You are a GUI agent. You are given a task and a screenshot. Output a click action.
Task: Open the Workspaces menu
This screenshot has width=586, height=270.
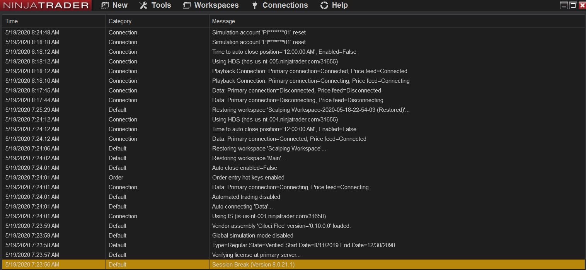click(x=216, y=5)
